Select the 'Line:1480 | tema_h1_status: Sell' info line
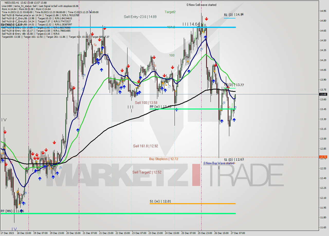This screenshot has height=236, width=329. tap(40, 6)
